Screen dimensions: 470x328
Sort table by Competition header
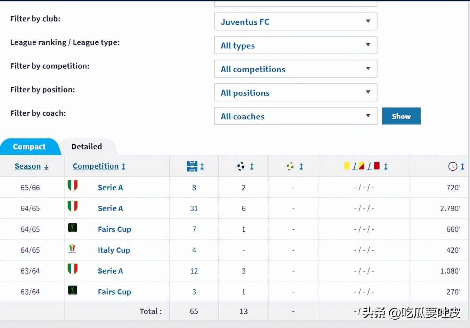pos(96,166)
